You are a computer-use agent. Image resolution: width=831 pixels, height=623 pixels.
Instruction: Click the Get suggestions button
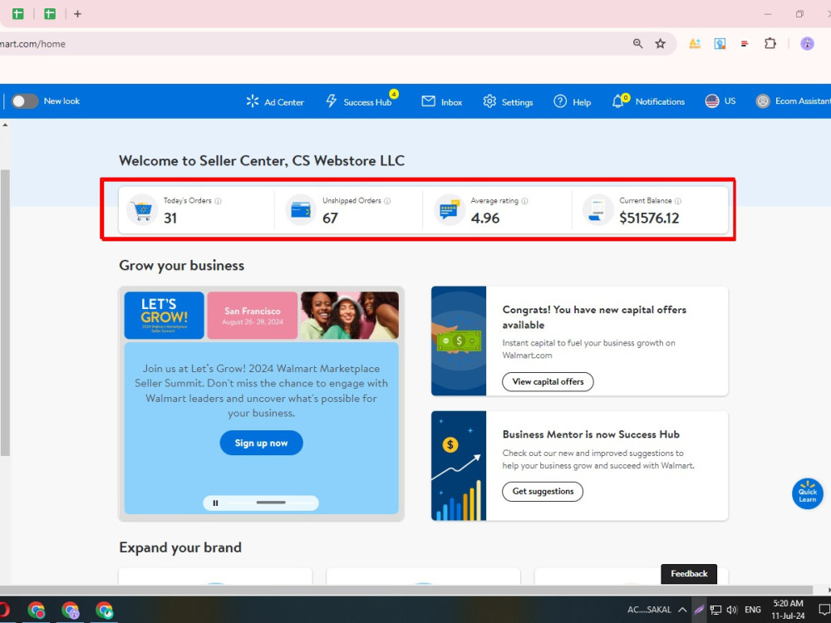[x=543, y=492]
